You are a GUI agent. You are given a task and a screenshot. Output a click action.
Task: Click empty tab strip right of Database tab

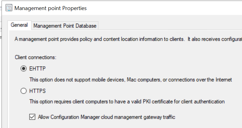pos(168,26)
